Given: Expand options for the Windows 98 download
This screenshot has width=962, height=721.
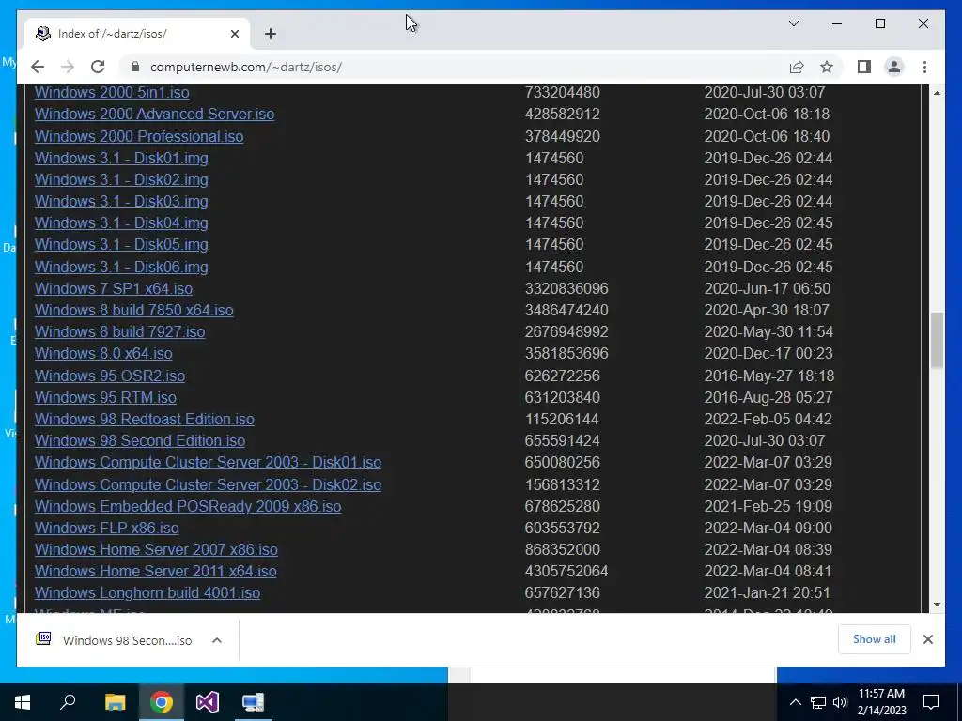Looking at the screenshot, I should coord(217,640).
